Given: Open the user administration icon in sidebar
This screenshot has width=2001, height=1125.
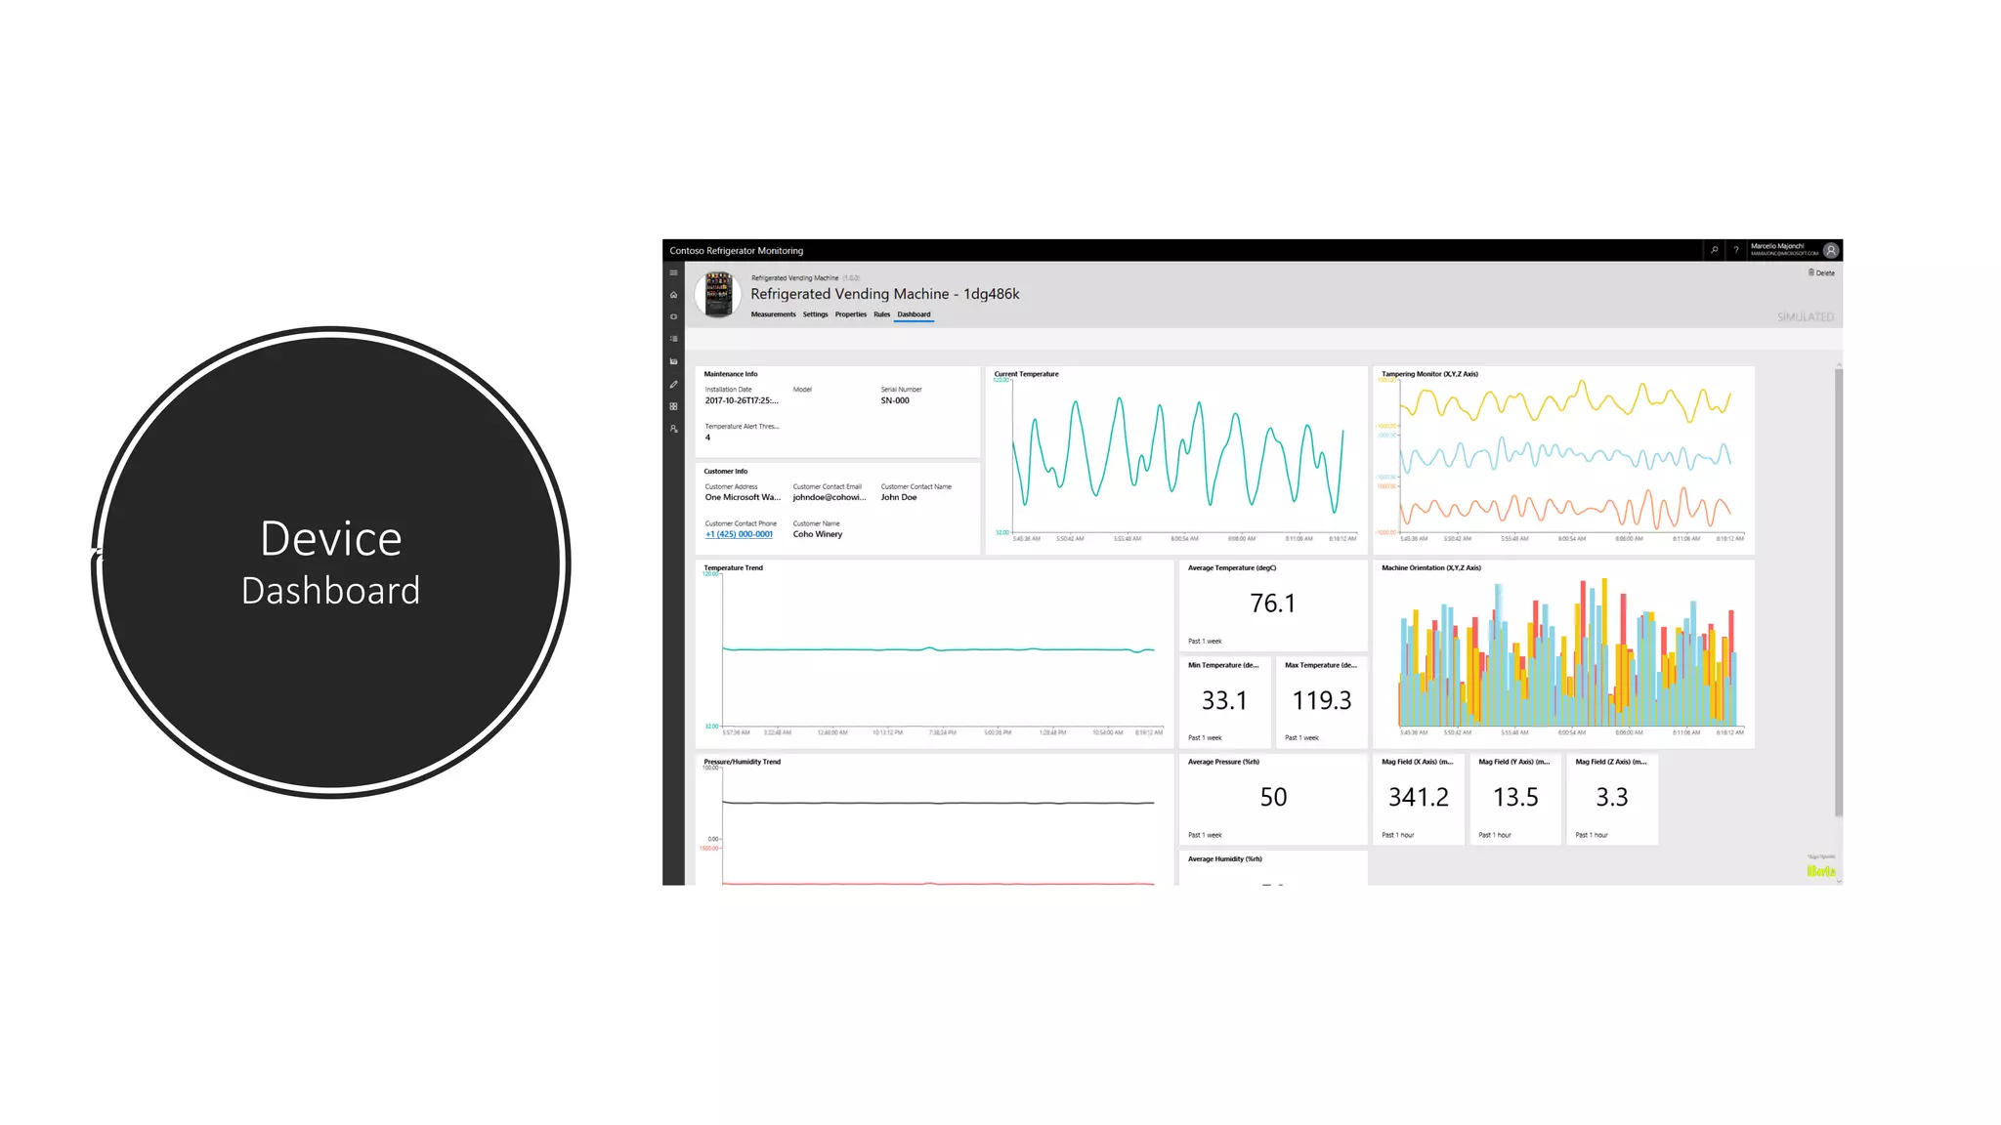Looking at the screenshot, I should tap(673, 429).
